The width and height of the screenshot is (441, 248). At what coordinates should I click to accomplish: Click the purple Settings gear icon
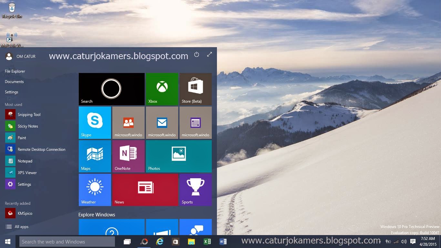point(10,184)
